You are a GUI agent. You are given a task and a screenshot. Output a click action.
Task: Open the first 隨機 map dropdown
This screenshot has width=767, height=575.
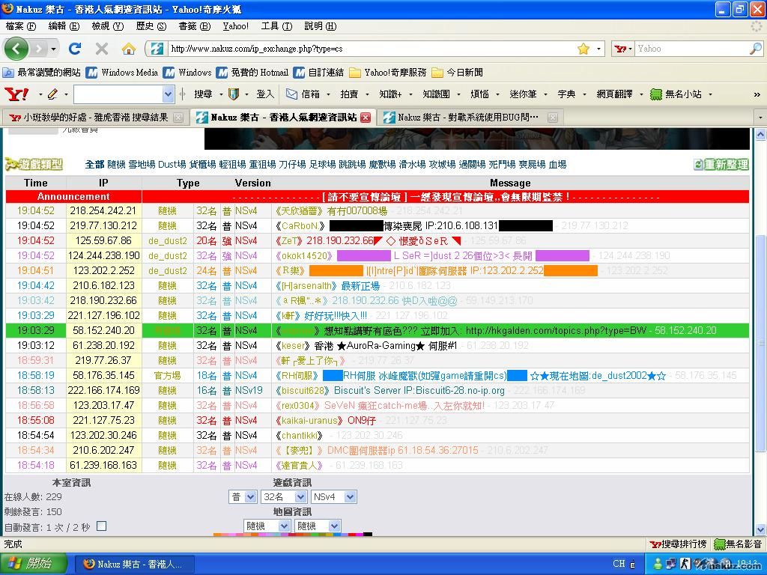tap(267, 526)
